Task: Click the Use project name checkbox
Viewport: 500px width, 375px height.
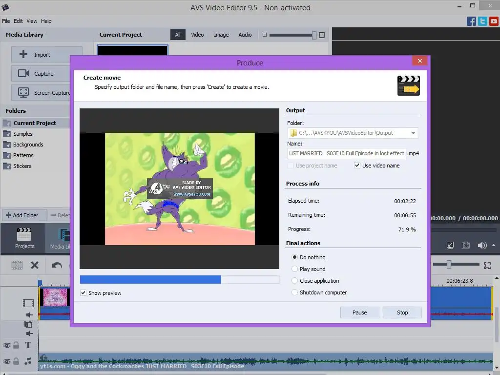Action: pos(291,166)
